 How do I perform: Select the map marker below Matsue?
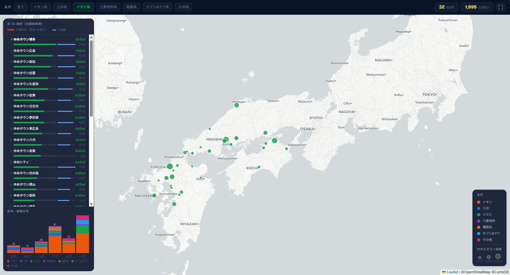click(x=237, y=105)
